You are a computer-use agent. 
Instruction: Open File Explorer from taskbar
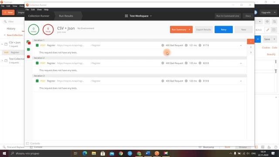click(x=94, y=153)
